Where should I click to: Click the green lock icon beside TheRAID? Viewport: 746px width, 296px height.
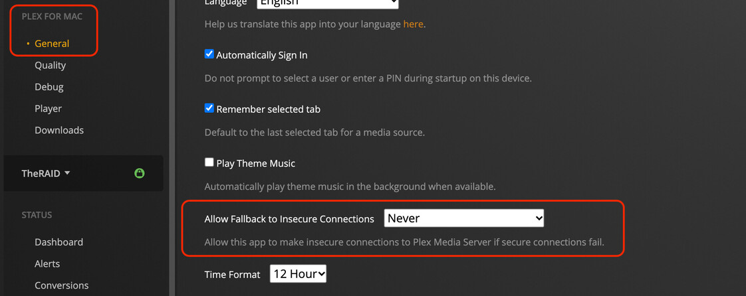(139, 173)
